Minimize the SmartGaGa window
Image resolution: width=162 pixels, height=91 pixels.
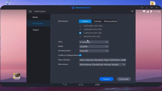click(147, 8)
